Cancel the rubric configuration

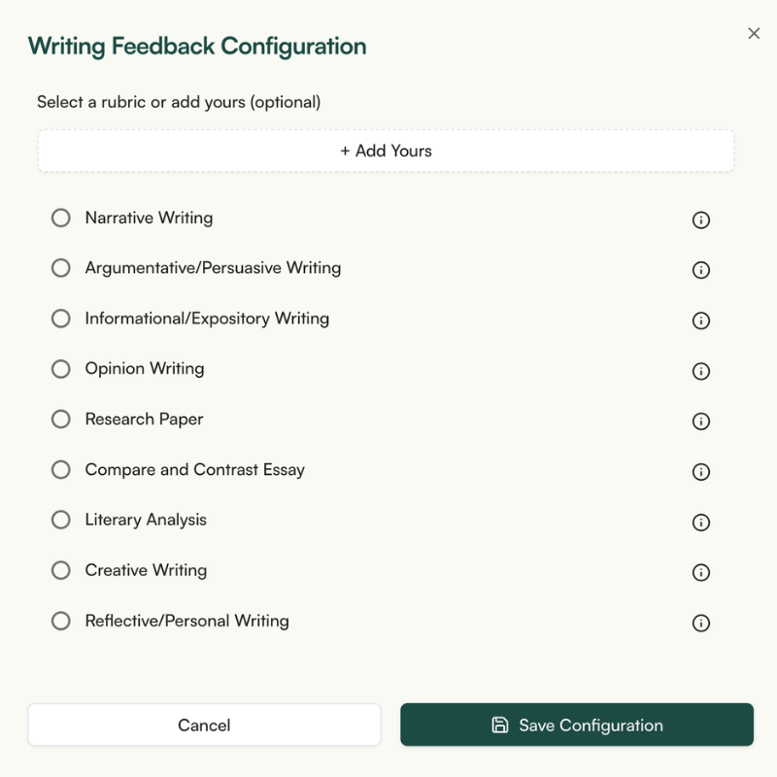204,725
